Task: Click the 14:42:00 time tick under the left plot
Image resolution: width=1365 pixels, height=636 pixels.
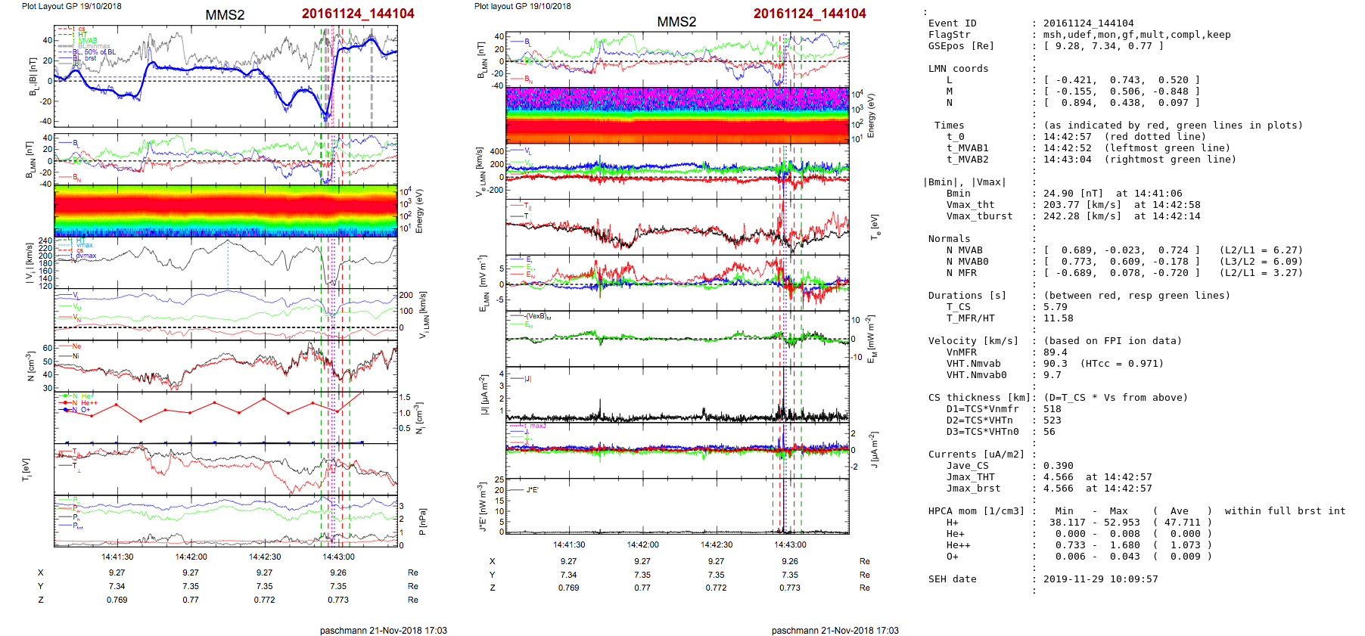Action: (191, 557)
